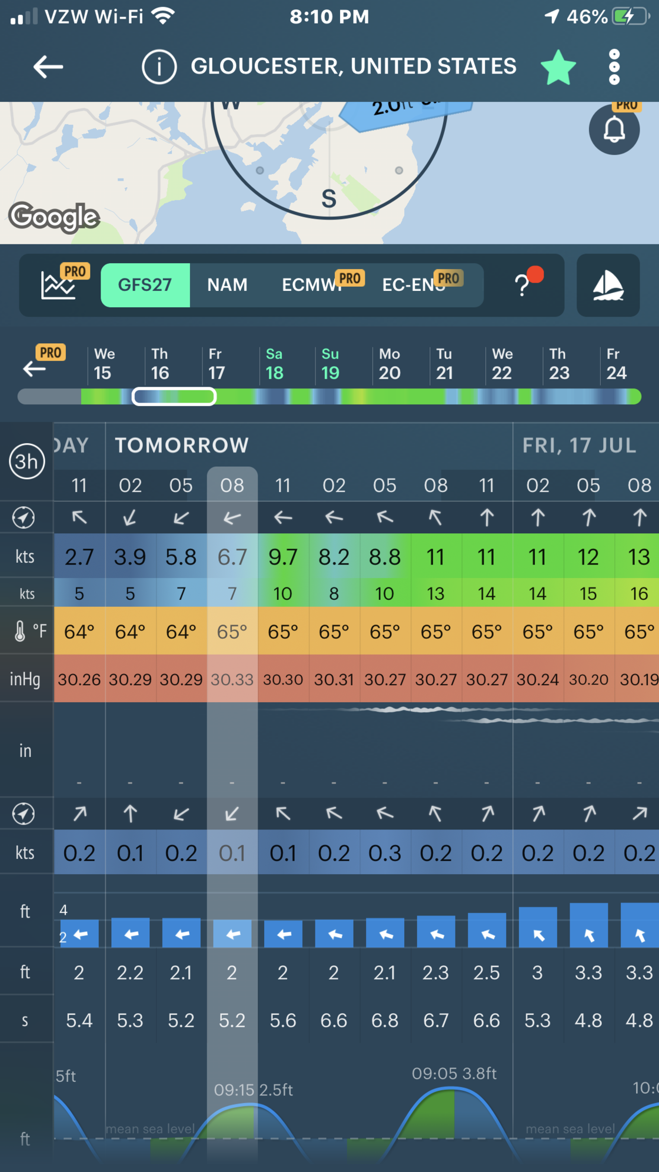Tap the precipitation 'in' unit label
Screen dimensions: 659x1172
point(25,751)
